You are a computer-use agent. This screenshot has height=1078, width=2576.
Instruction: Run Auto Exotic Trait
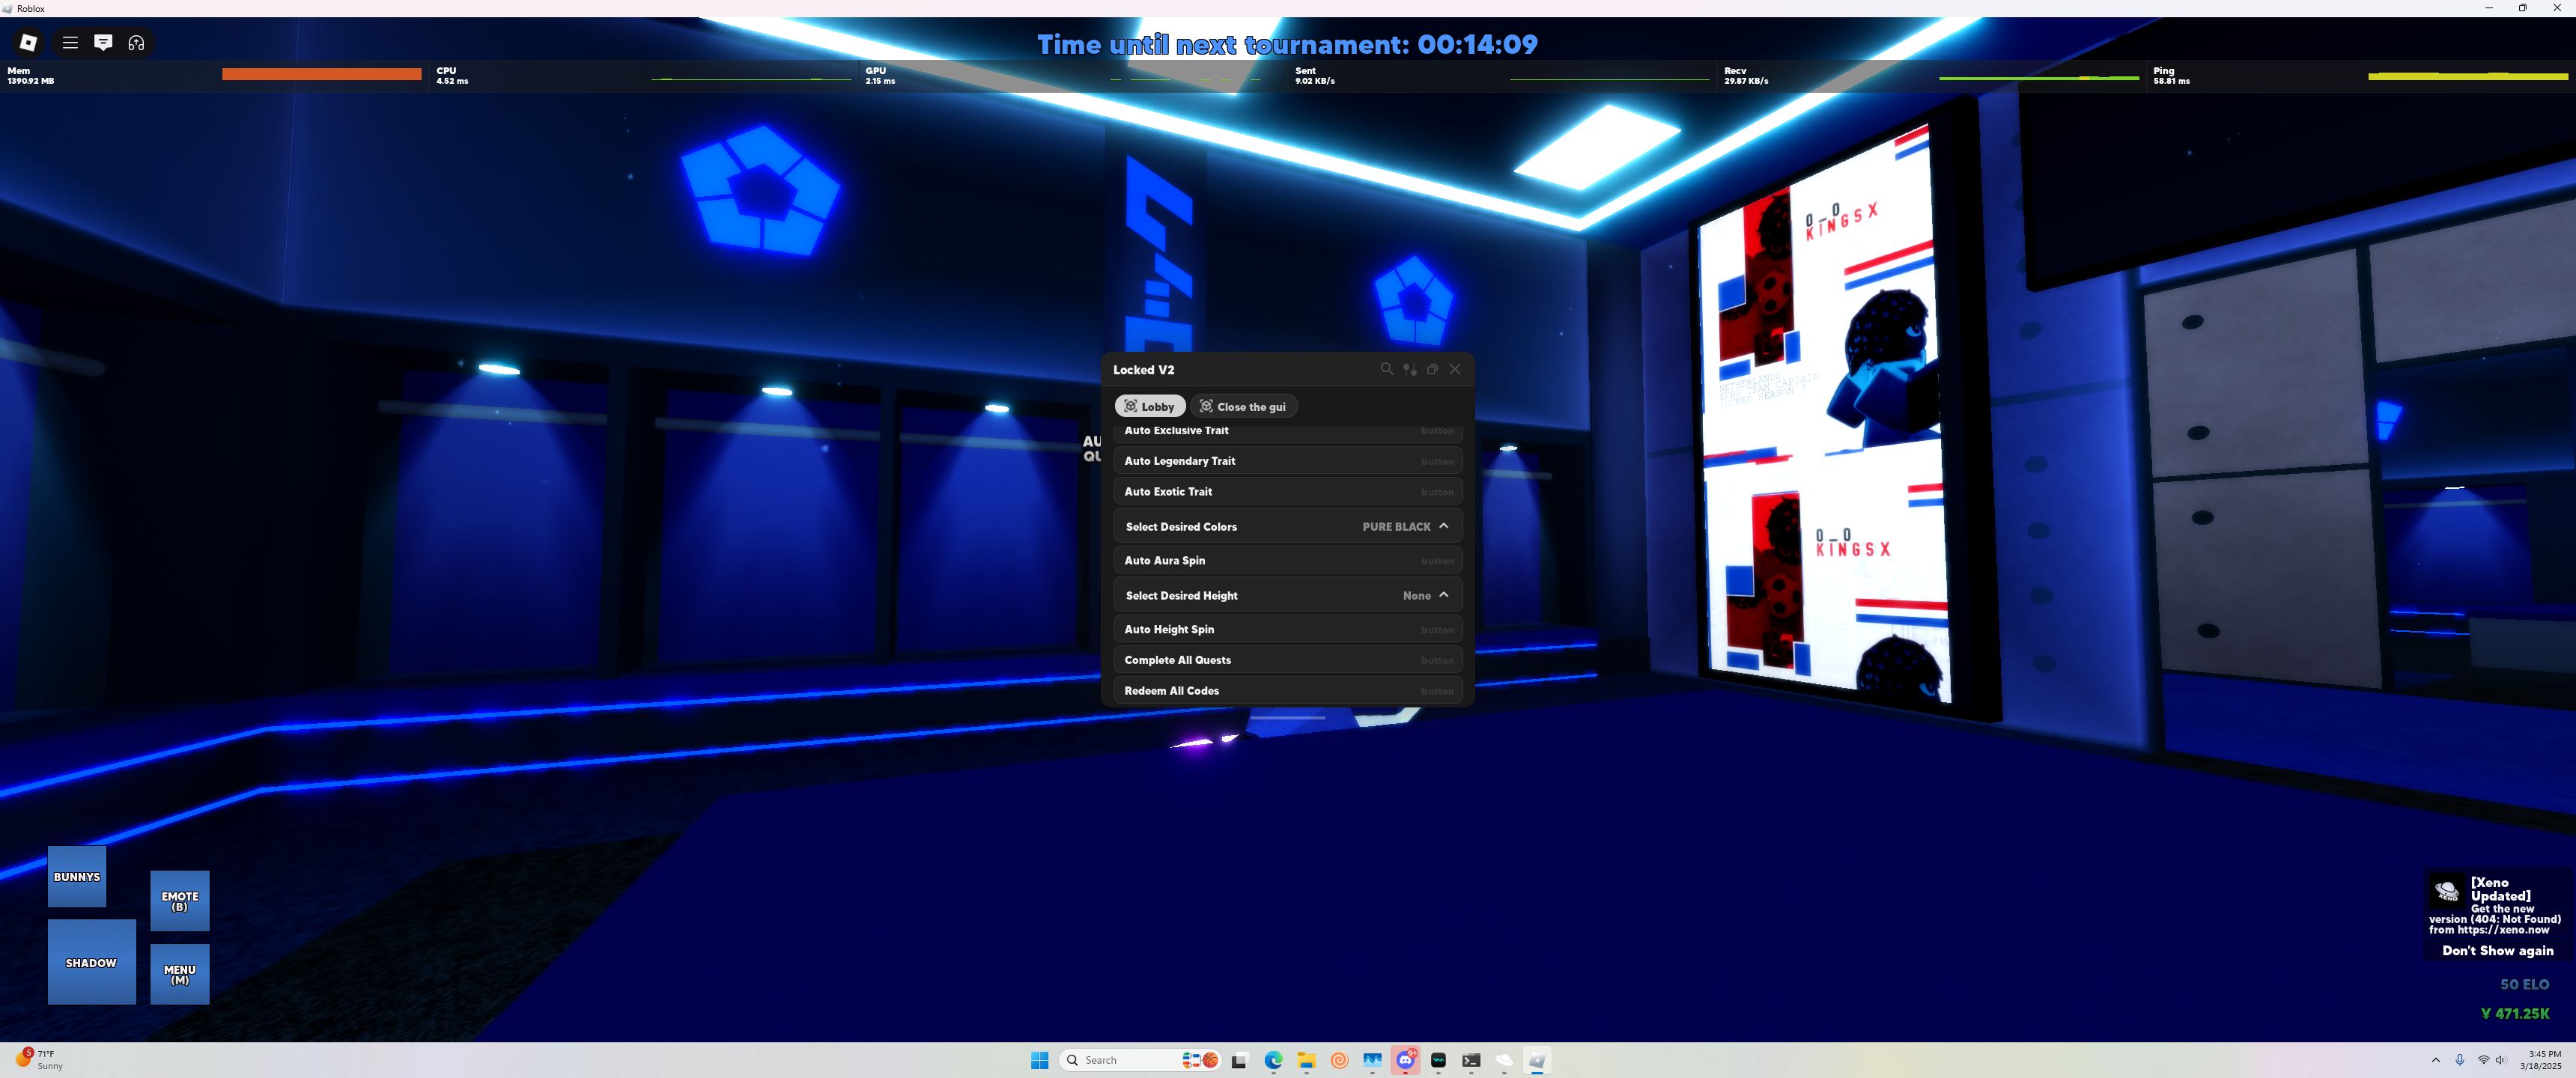pos(1288,492)
